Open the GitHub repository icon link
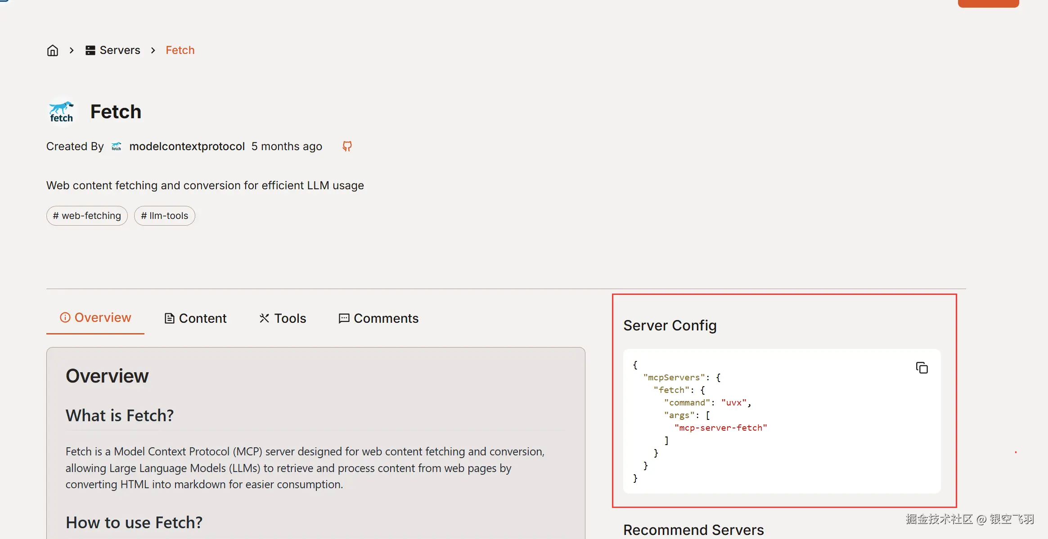1048x539 pixels. pyautogui.click(x=347, y=146)
